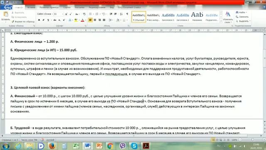Open Firefox from the taskbar
This screenshot has height=150, width=266.
52,146
